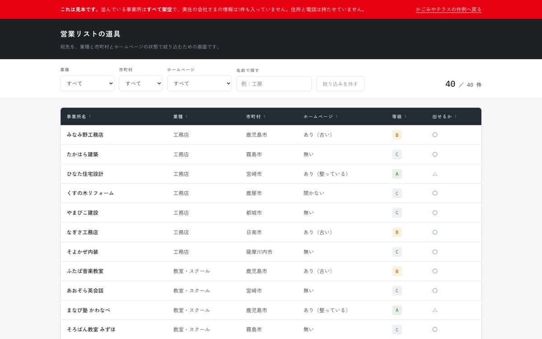
Task: Select the ひなた住宅設計 name cell
Action: click(85, 174)
